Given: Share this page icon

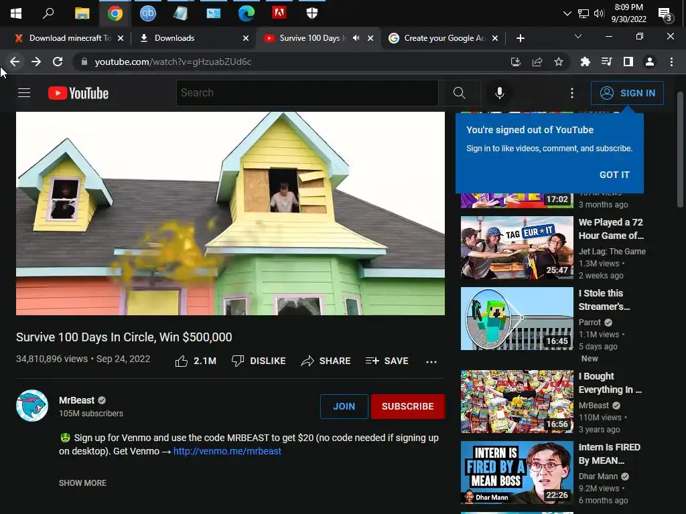Looking at the screenshot, I should pos(537,62).
